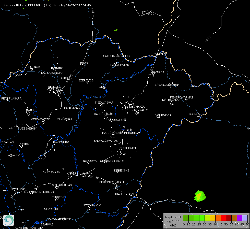Click the DERECSKE town label
250x229 pixels.
[x=122, y=170]
